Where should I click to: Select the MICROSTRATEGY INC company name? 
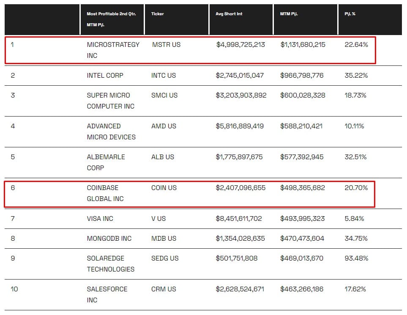113,50
